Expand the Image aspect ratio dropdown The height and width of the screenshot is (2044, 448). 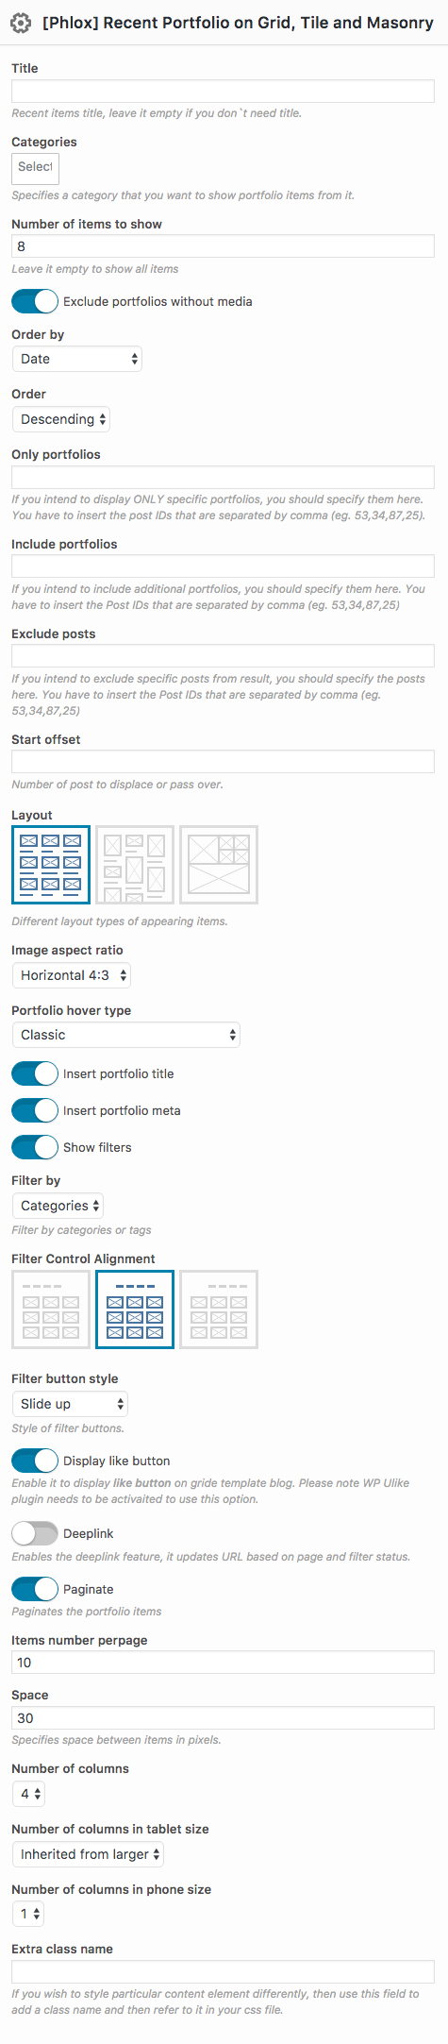click(72, 975)
